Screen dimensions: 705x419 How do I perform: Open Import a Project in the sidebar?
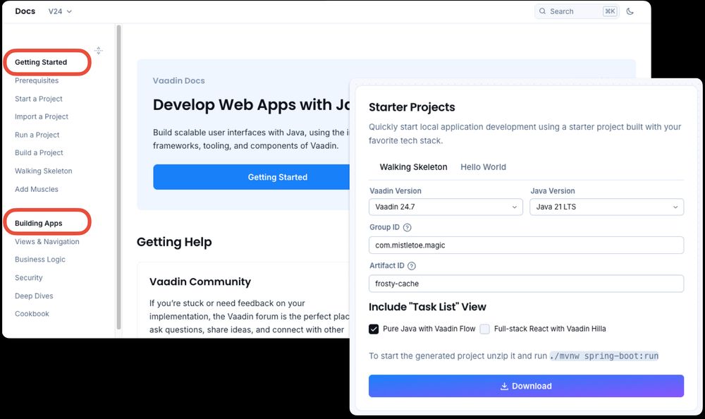[x=42, y=116]
